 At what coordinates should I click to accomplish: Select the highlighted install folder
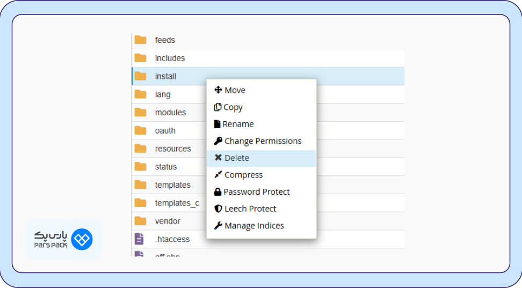tap(165, 76)
